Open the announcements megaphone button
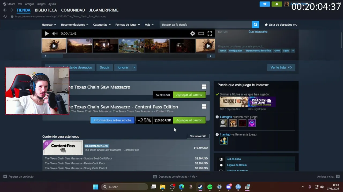 [265, 4]
